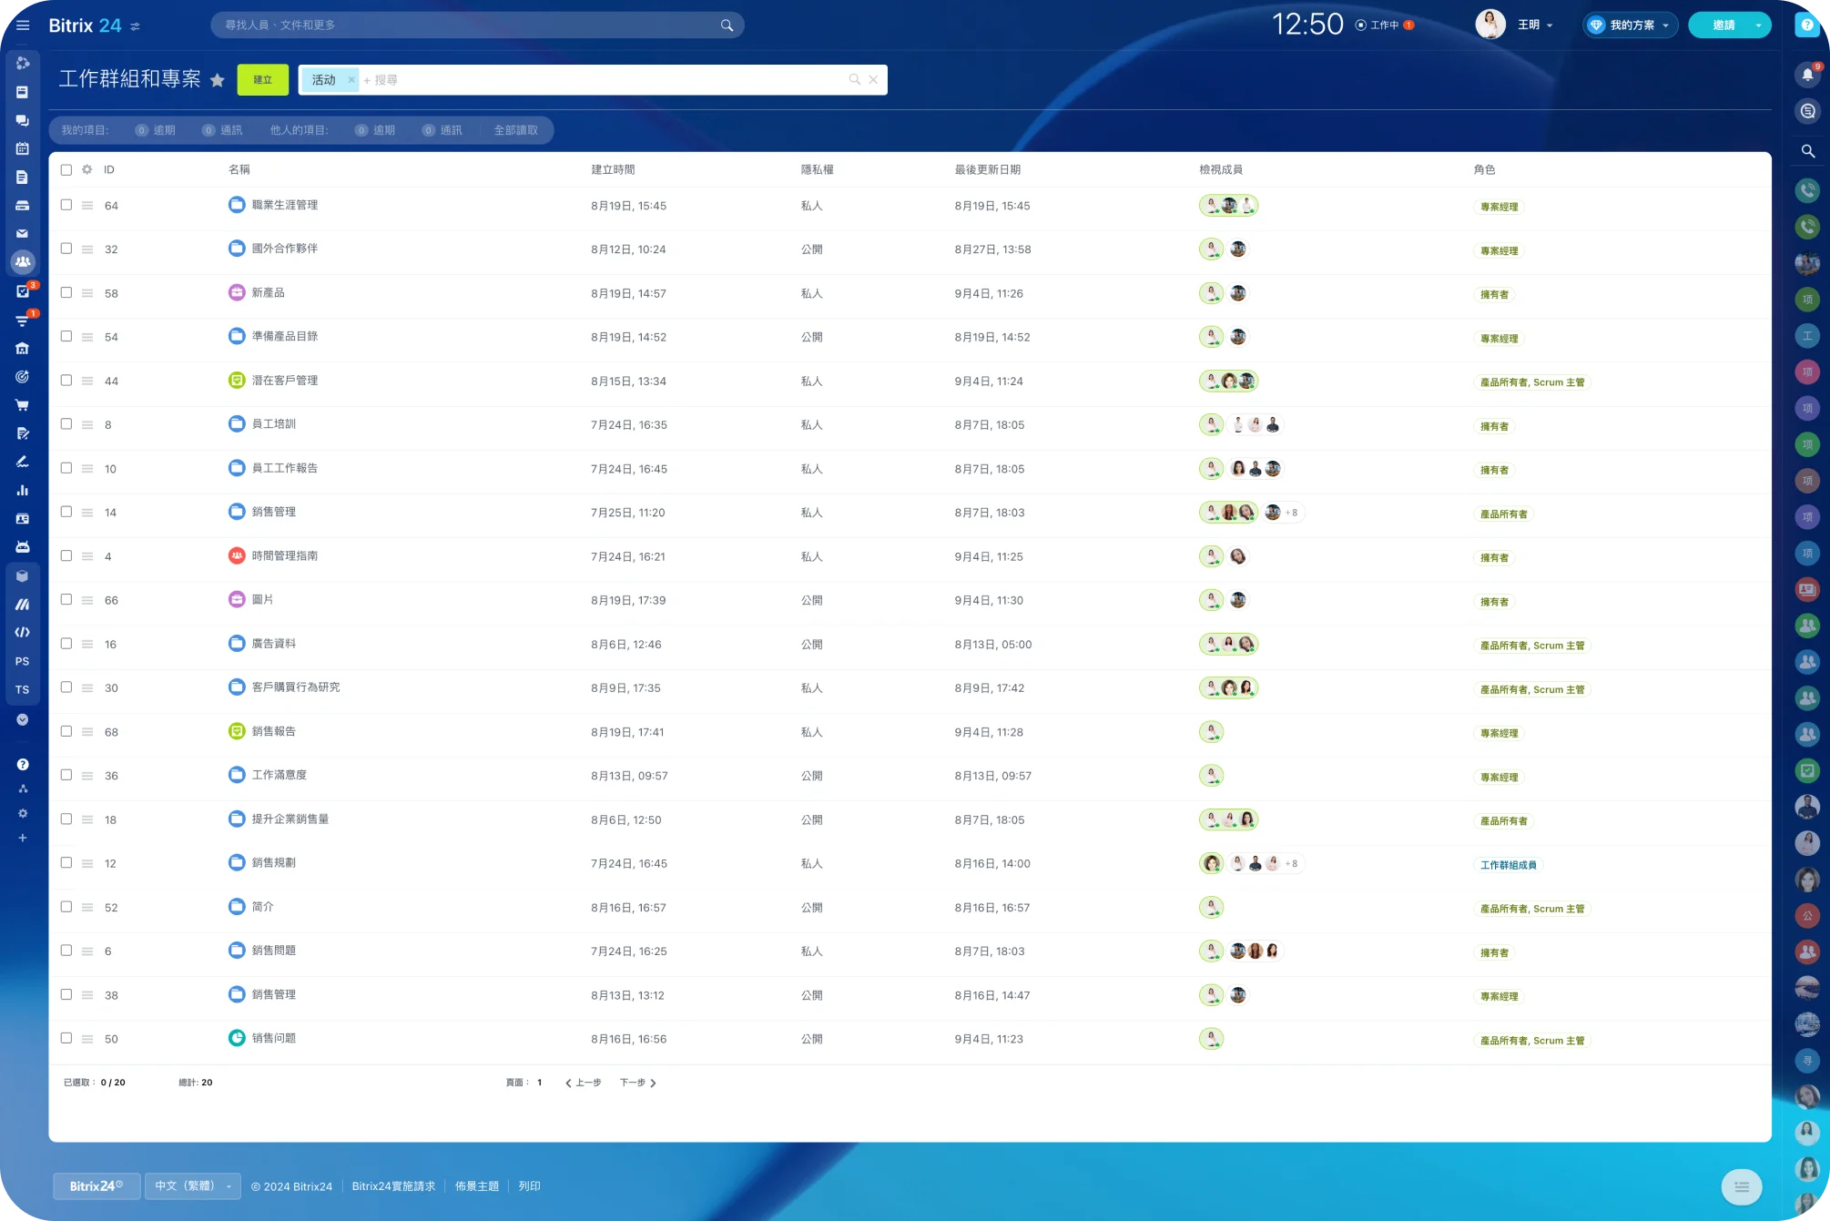
Task: Click the plus icon in left sidebar
Action: pyautogui.click(x=23, y=838)
